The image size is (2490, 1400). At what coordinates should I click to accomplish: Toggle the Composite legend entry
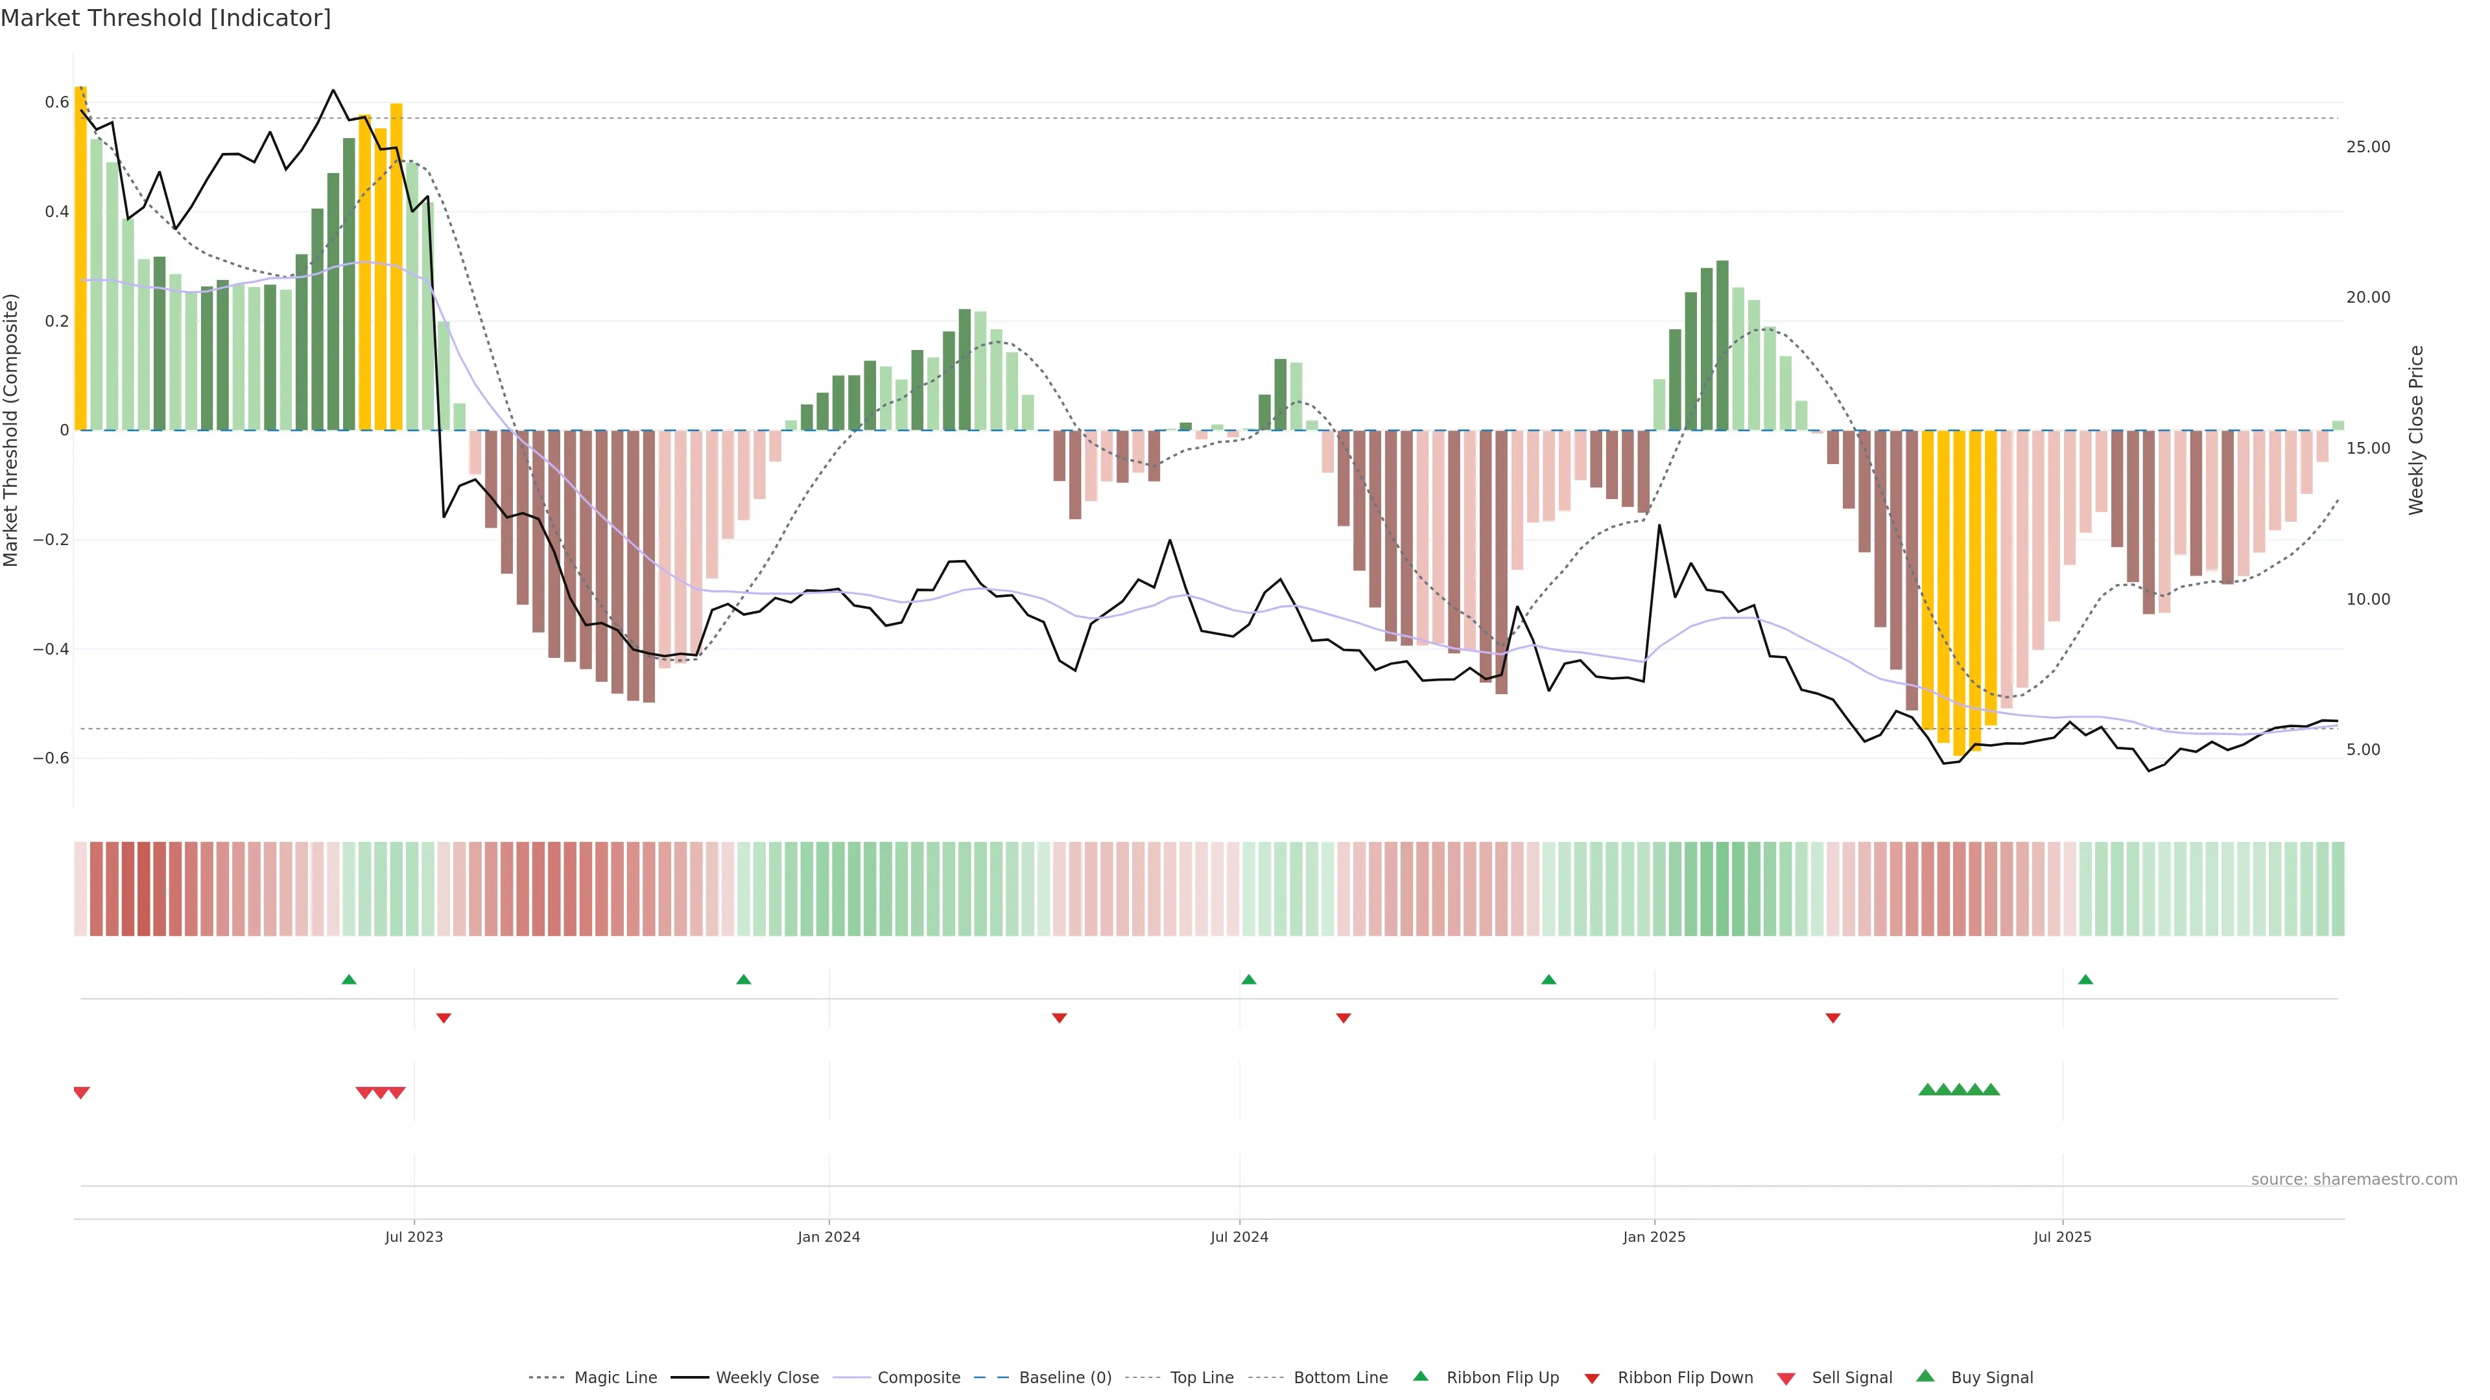tap(918, 1378)
